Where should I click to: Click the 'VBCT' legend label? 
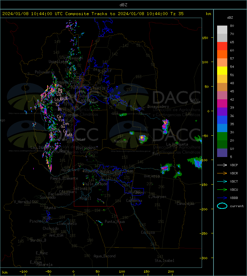pyautogui.click(x=234, y=181)
